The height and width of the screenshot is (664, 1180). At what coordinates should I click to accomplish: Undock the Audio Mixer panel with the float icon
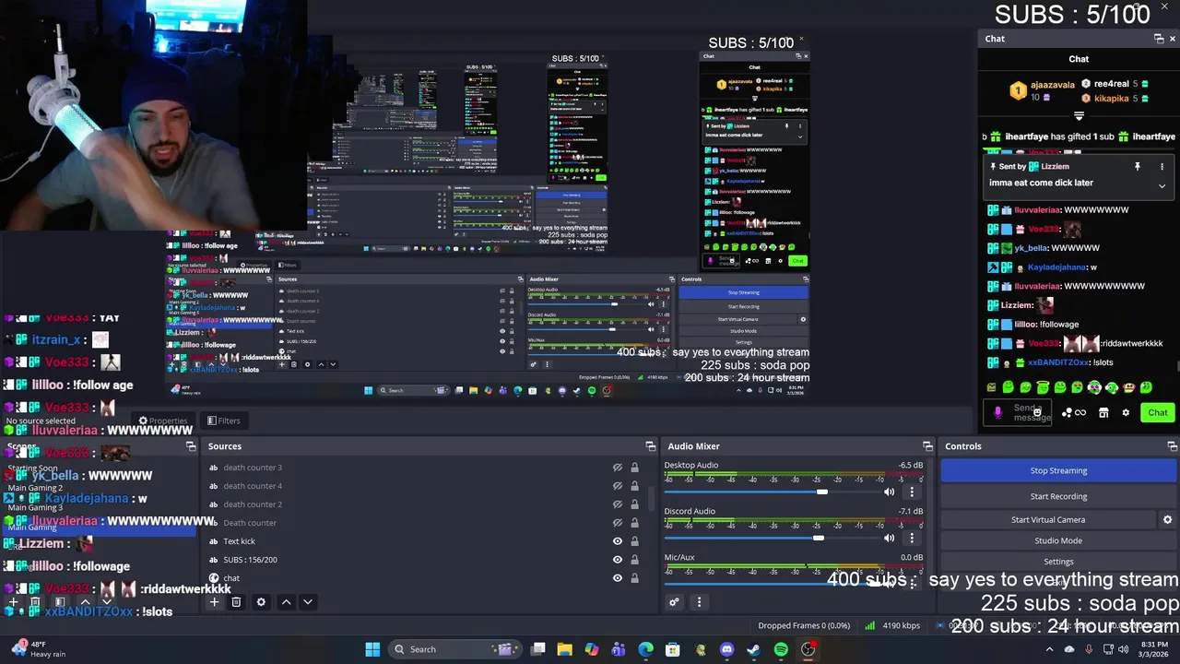pyautogui.click(x=927, y=446)
